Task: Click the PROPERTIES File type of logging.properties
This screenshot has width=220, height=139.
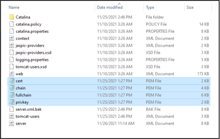Action: [160, 59]
